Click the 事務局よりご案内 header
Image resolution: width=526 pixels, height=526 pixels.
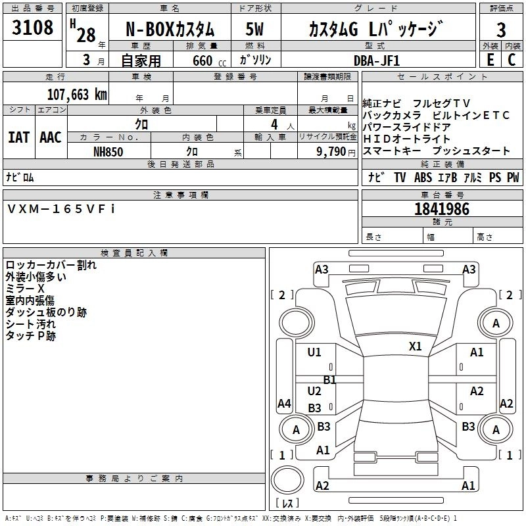134,479
